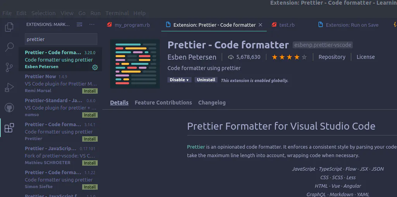Open the Explorer view in activity bar

point(9,27)
